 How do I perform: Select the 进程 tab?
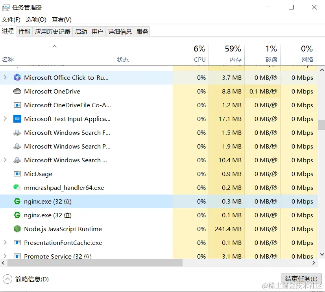[8, 31]
